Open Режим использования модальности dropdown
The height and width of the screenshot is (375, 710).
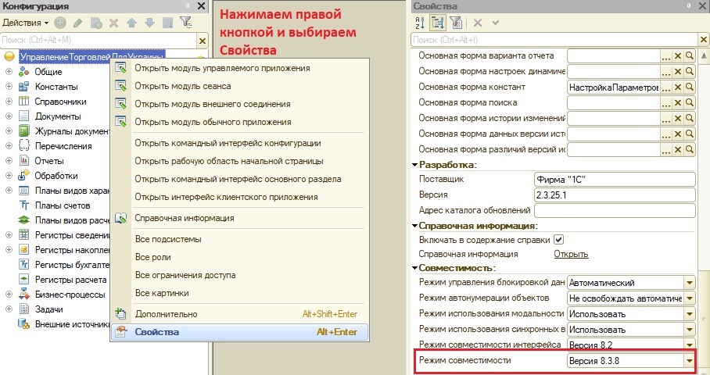click(689, 314)
